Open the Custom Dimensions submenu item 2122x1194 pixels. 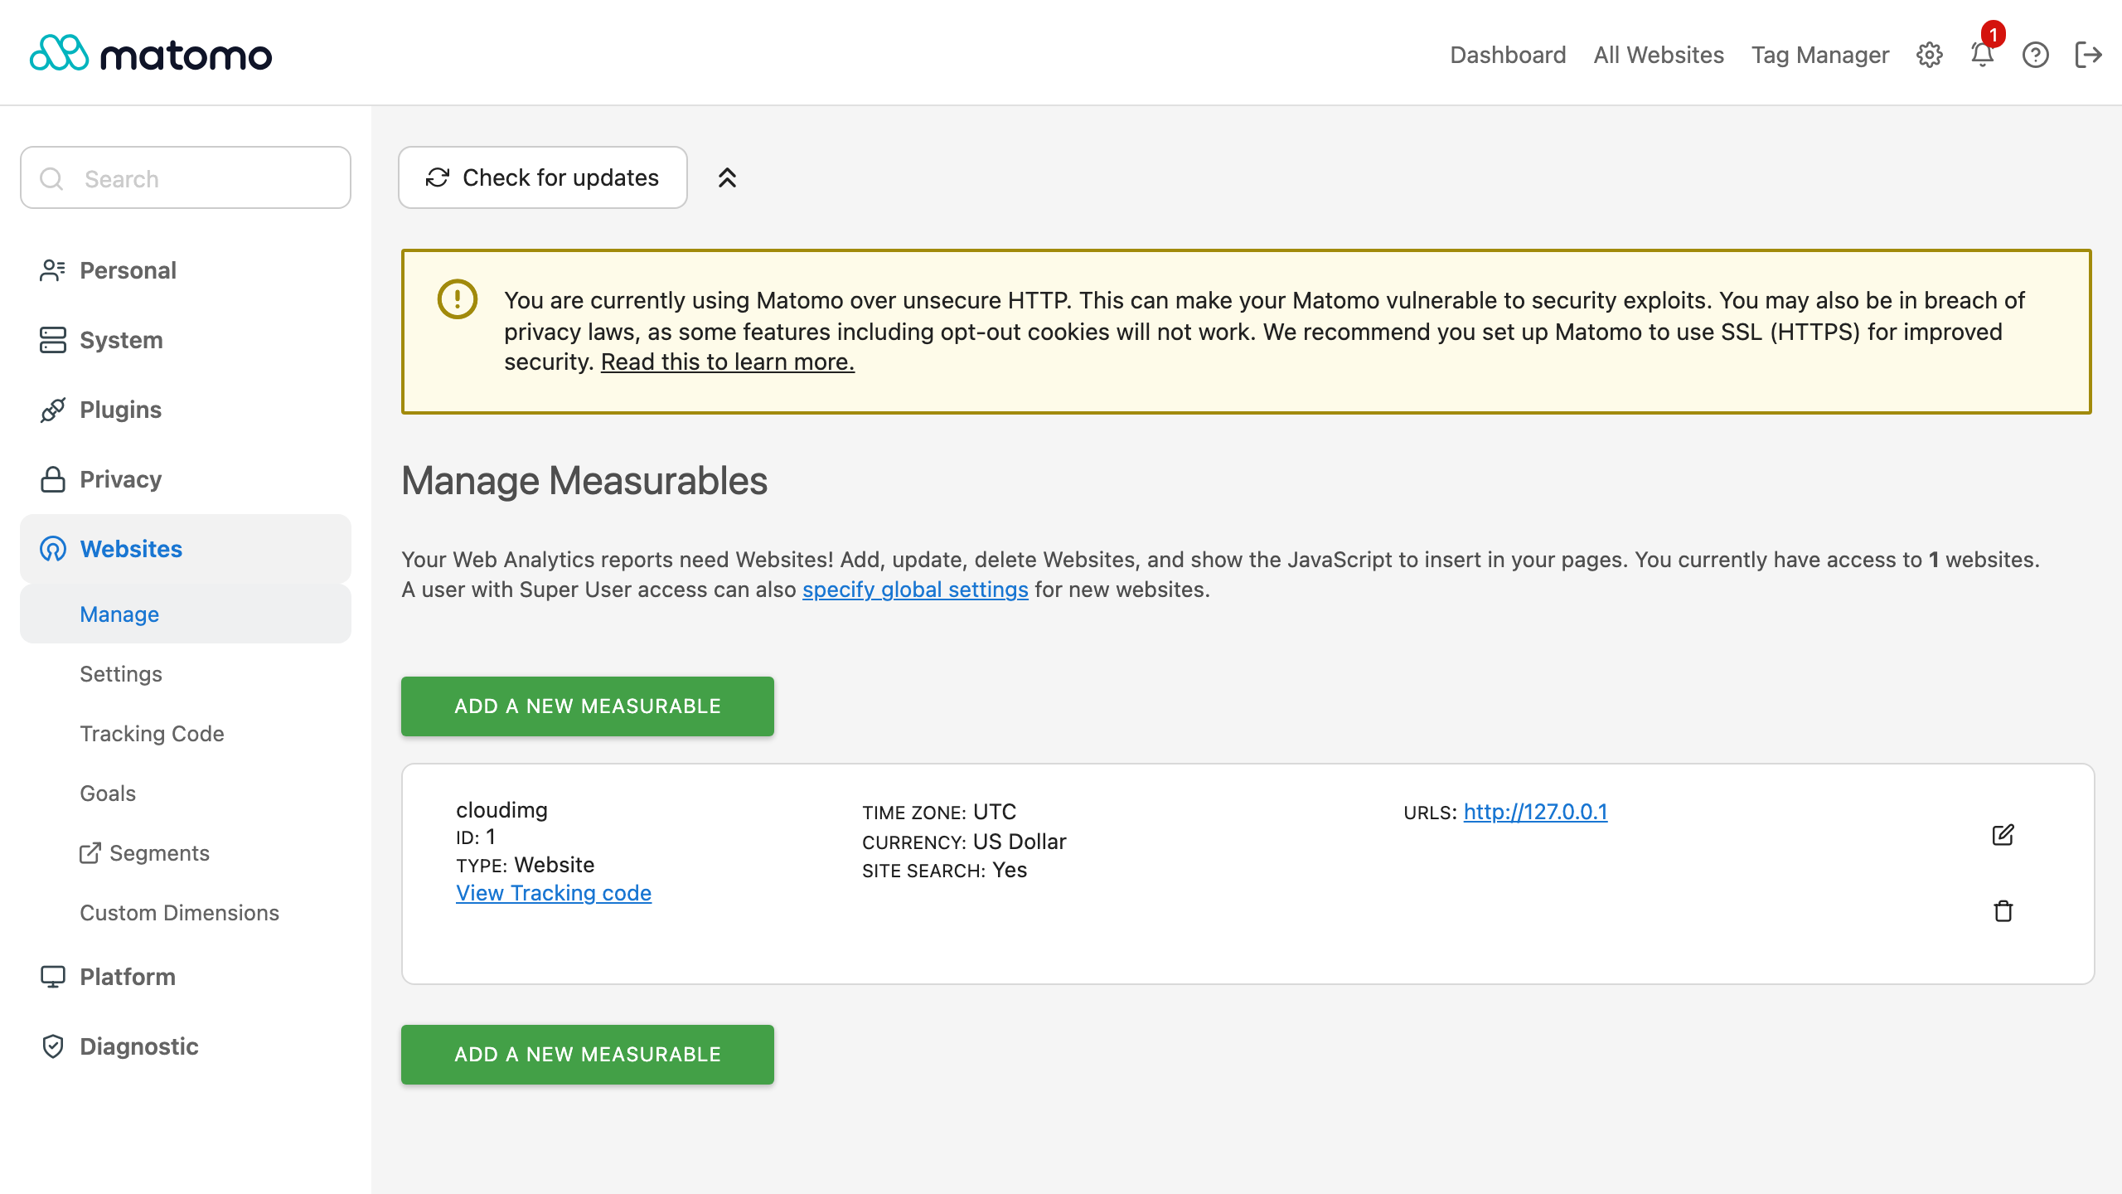coord(186,912)
